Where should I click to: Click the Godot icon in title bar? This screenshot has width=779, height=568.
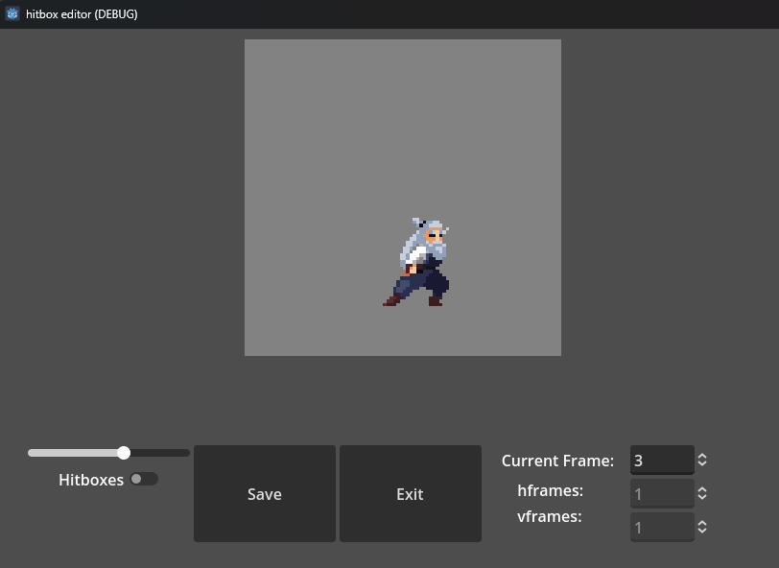tap(12, 14)
